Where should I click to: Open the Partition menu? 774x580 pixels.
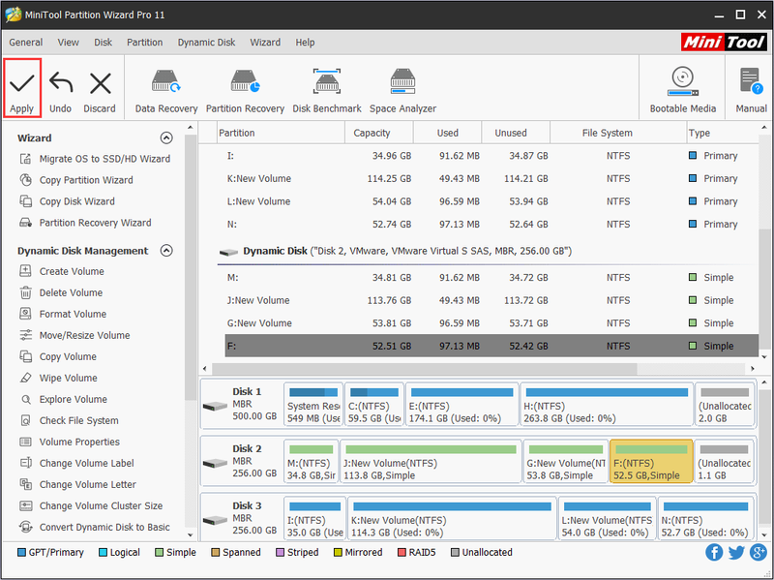[x=144, y=43]
